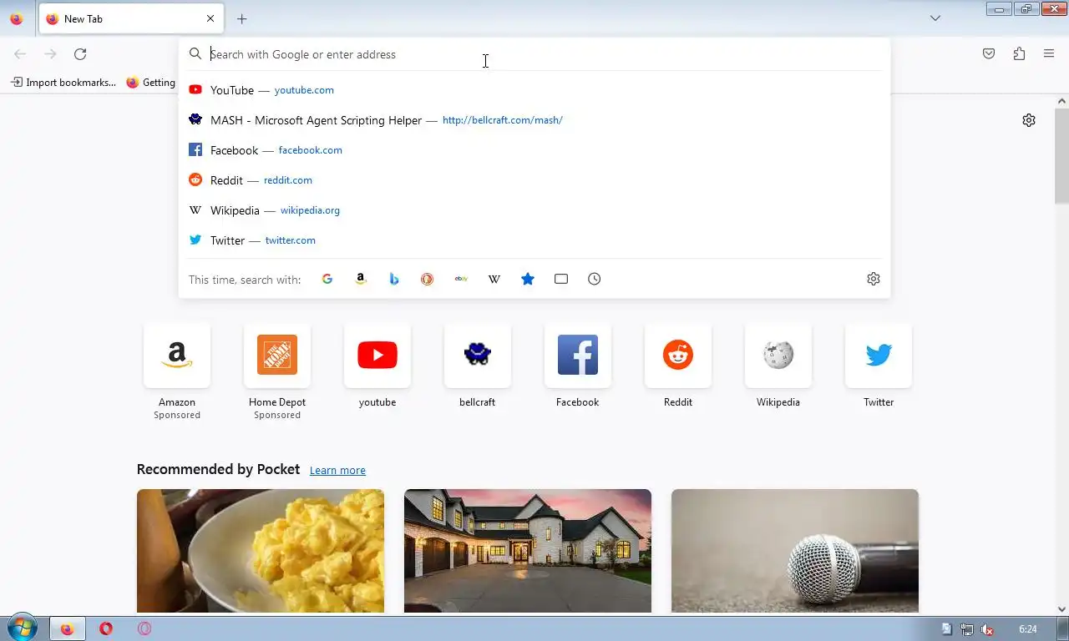Search this time with eBay icon

(461, 279)
